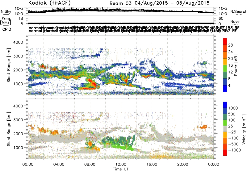
Task: Click the '60' Nave axis tick label
Action: click(x=221, y=19)
